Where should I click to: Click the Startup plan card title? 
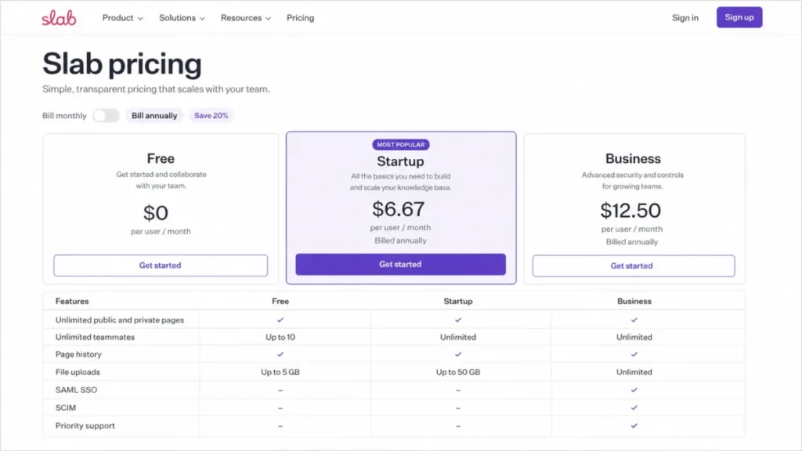[400, 161]
